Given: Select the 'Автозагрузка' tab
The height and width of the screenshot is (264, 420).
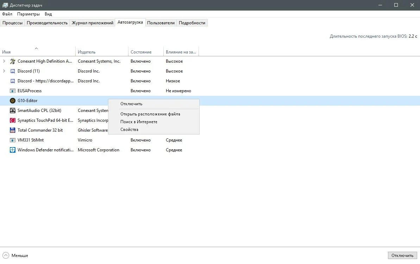Looking at the screenshot, I should (x=130, y=22).
